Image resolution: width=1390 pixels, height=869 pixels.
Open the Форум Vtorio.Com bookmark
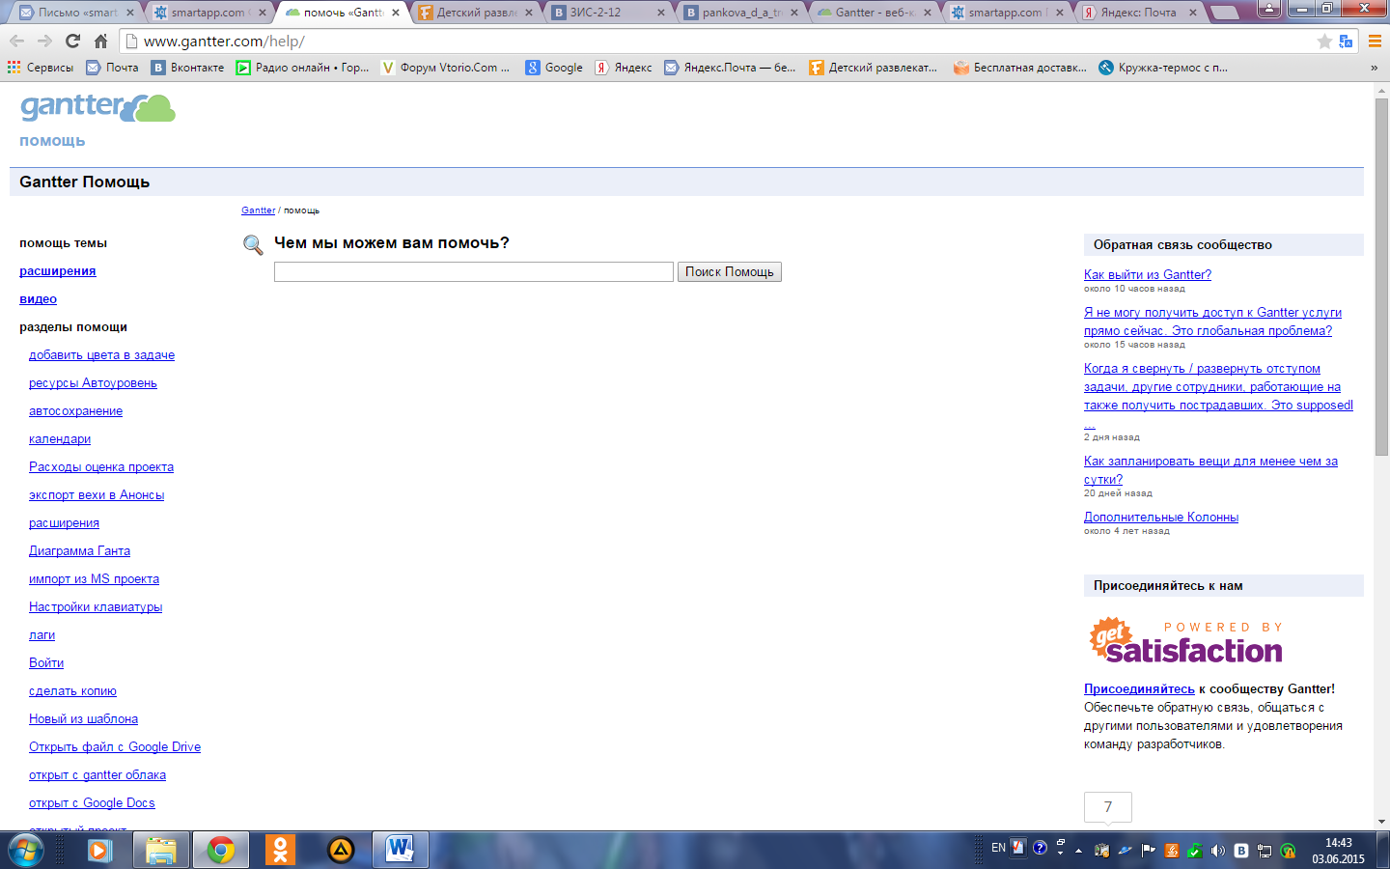pos(445,68)
